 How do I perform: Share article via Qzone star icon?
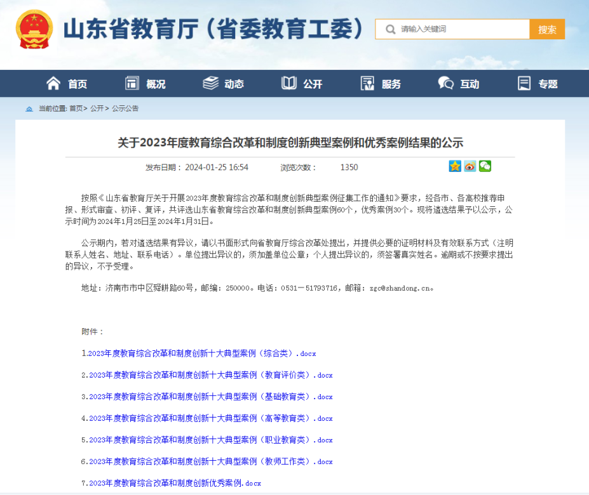(454, 166)
